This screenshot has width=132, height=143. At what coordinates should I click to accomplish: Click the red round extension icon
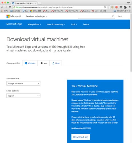117,7
